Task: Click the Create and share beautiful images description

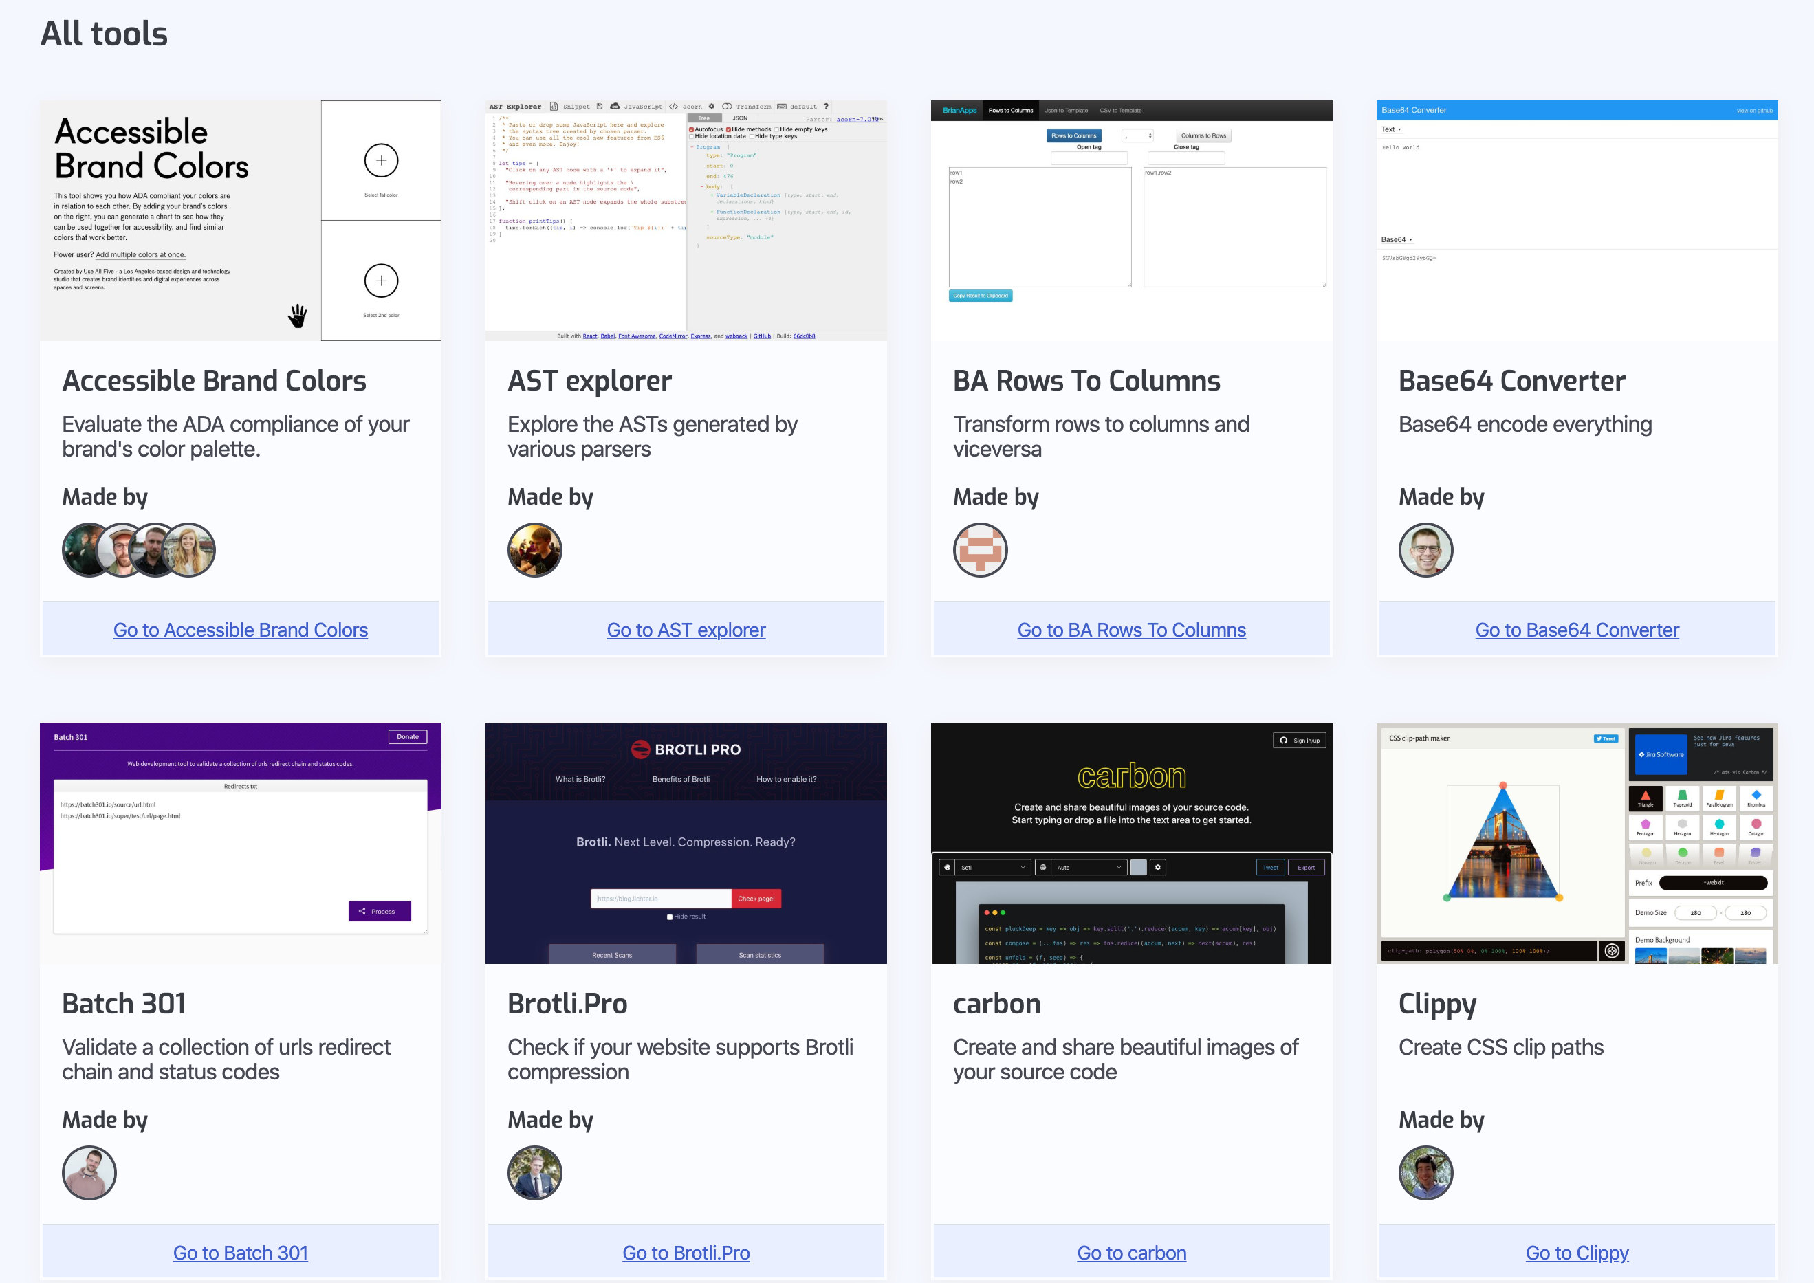Action: [1126, 1060]
